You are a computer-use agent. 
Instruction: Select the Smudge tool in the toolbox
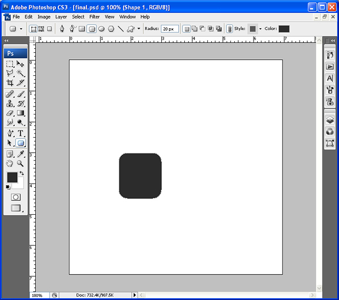10,122
